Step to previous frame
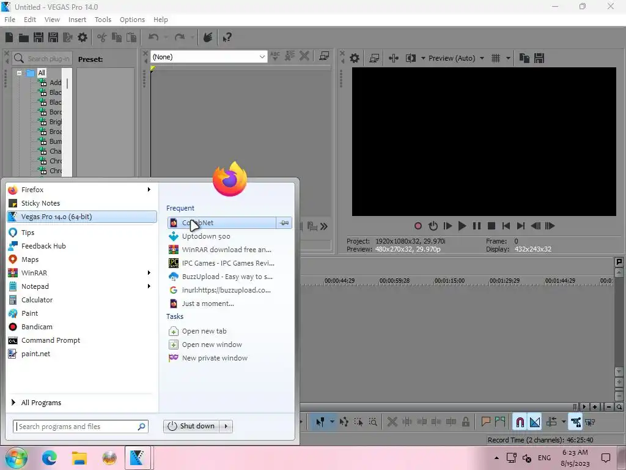This screenshot has height=470, width=626. [x=536, y=226]
